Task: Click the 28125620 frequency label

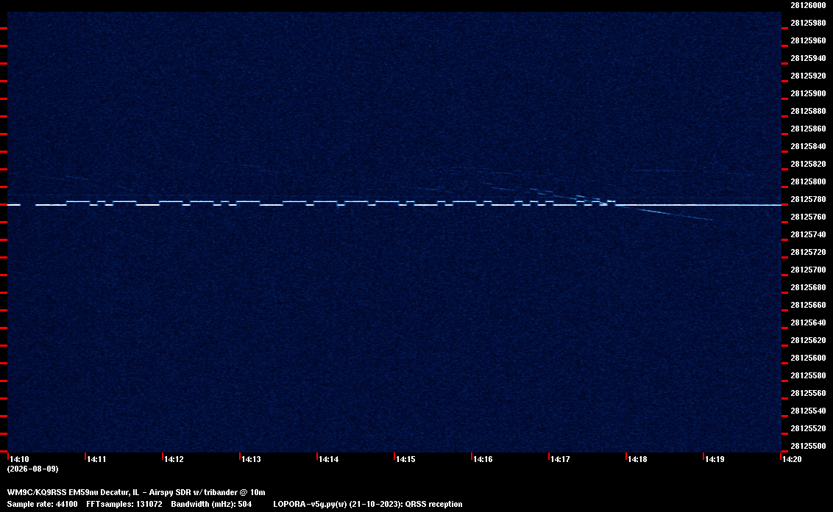Action: tap(808, 340)
